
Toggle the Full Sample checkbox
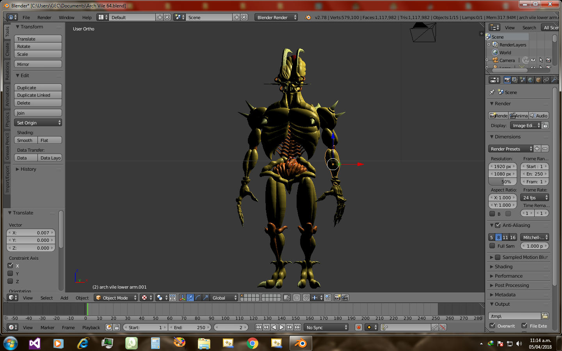tap(492, 246)
